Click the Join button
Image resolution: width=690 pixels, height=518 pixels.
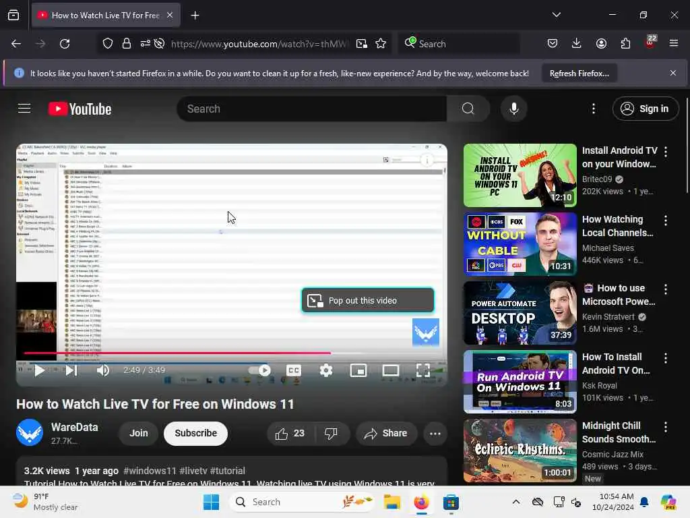[x=139, y=433]
